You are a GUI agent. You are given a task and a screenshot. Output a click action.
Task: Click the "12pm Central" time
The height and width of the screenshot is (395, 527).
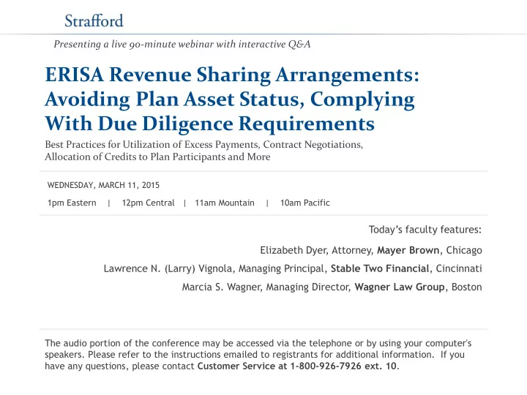148,203
